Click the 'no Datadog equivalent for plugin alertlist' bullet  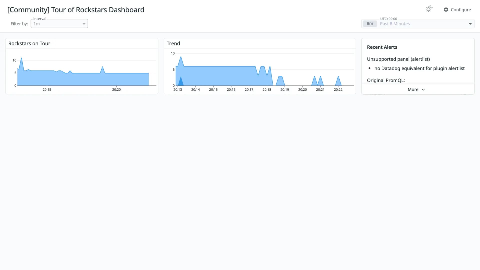click(419, 68)
